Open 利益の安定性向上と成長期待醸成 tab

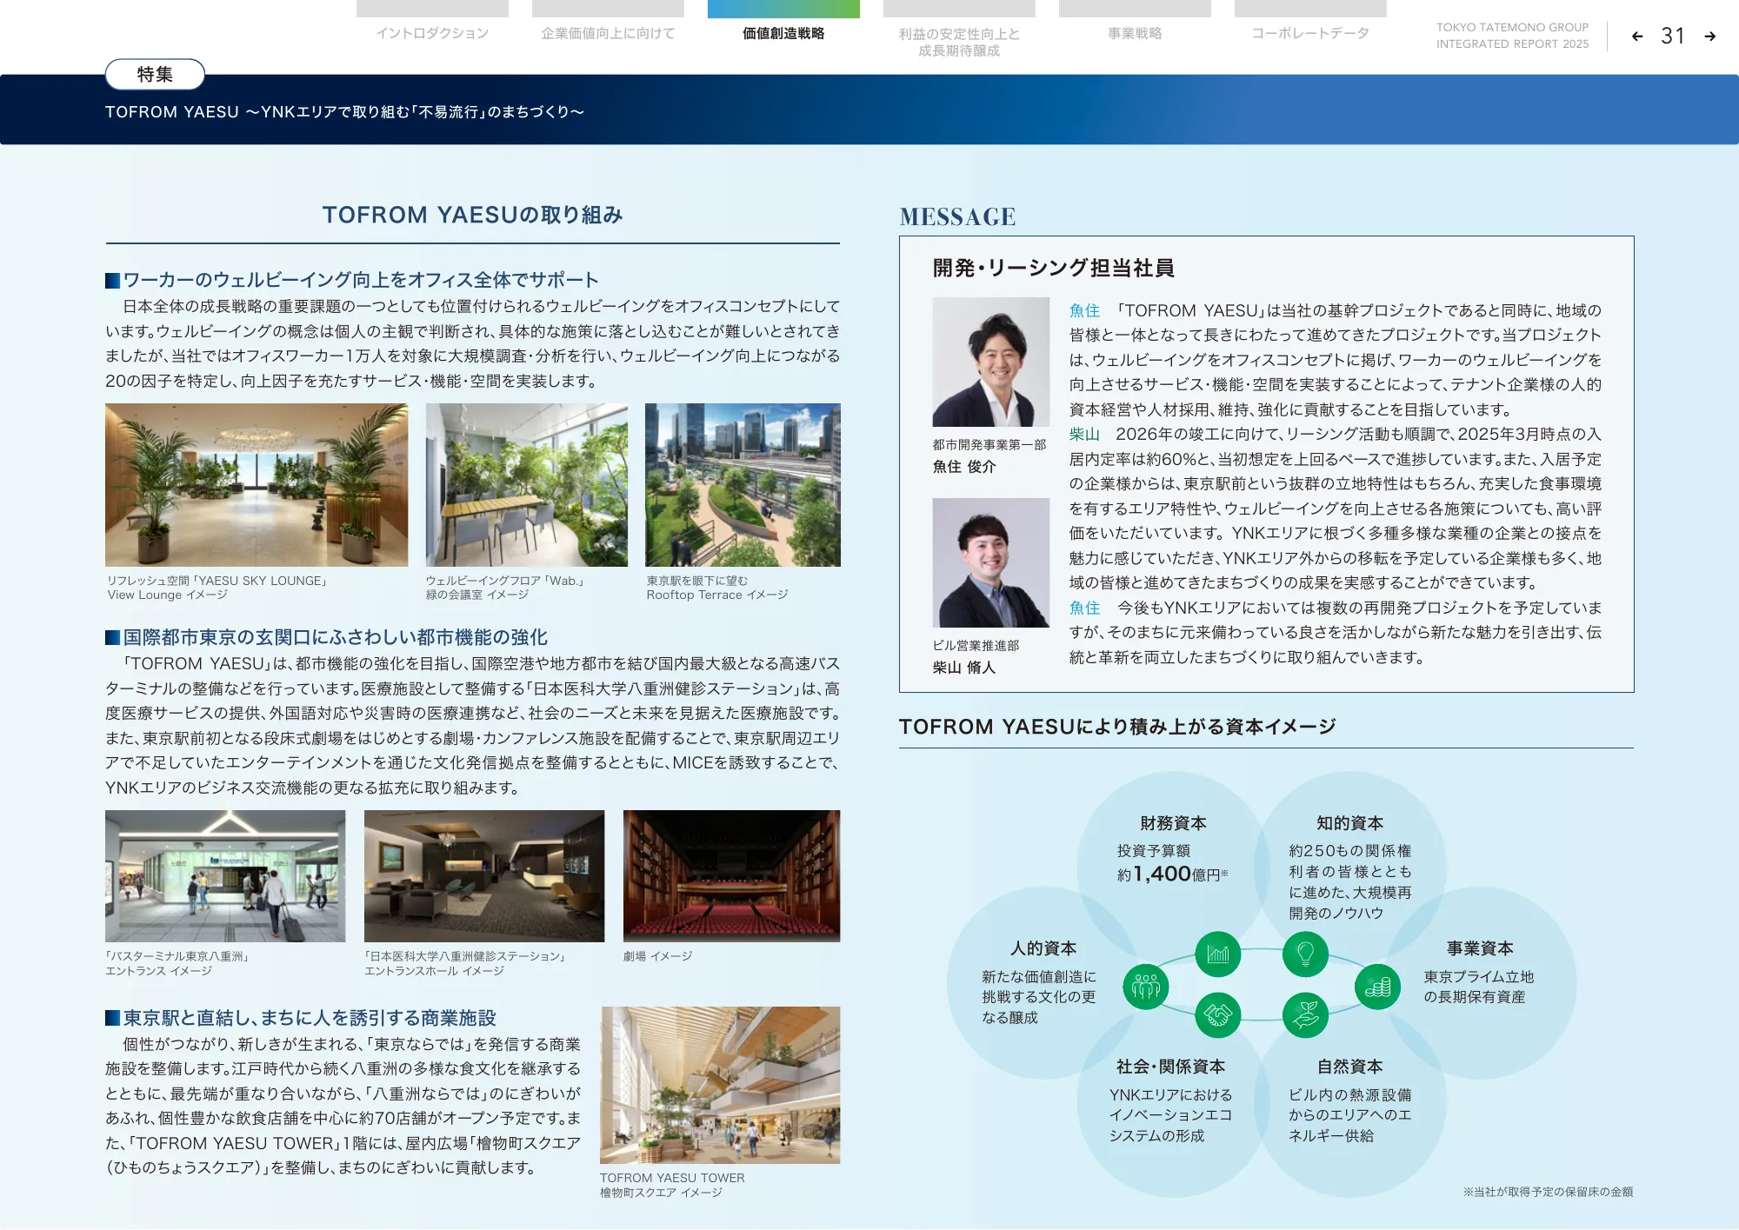959,41
